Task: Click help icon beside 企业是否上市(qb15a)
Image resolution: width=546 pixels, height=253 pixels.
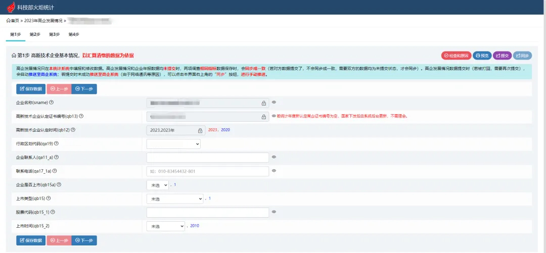Action: click(59, 185)
